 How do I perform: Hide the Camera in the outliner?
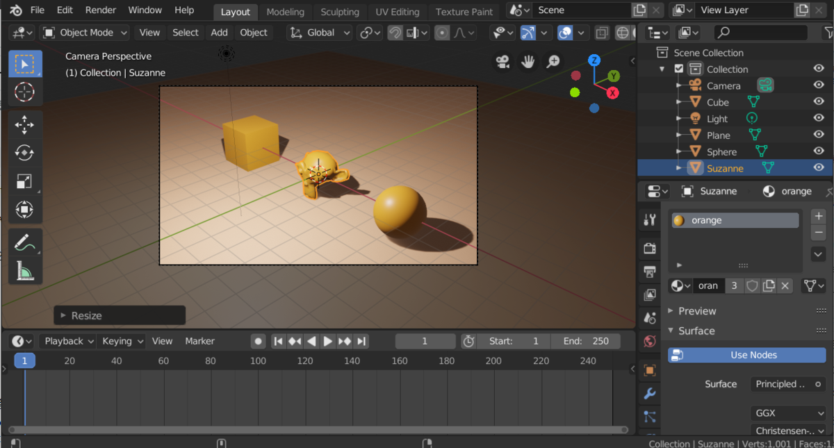(x=819, y=85)
